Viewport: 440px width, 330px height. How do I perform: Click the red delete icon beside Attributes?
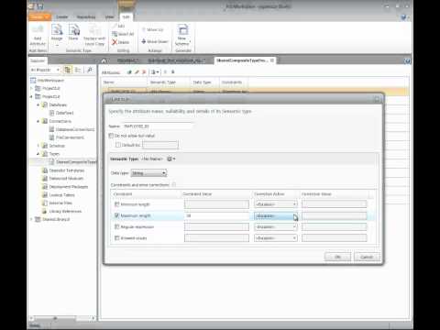144,72
